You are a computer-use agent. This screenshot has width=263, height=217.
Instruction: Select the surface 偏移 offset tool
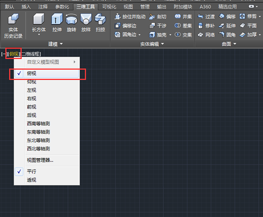click(x=227, y=17)
